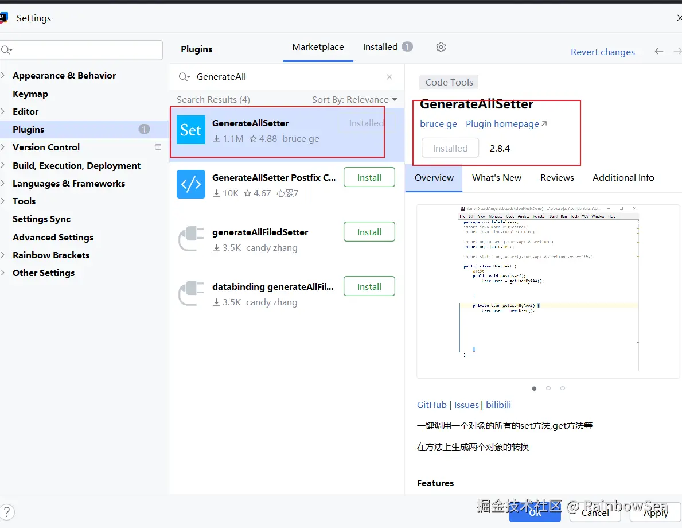Screen dimensions: 682x528
Task: Open the GitHub link
Action: [x=431, y=405]
